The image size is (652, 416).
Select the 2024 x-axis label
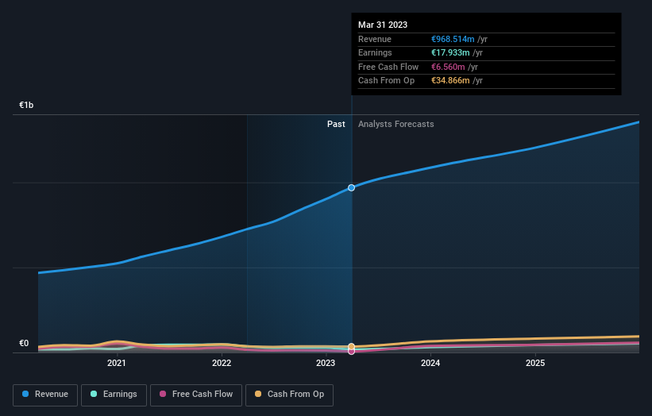430,364
